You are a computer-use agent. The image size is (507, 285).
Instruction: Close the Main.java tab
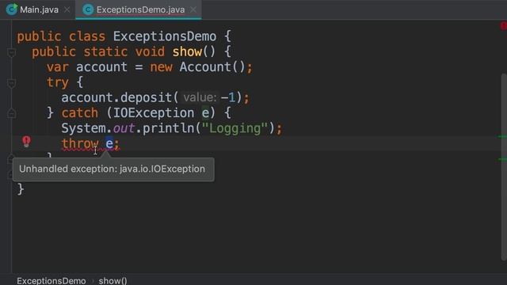(x=67, y=9)
